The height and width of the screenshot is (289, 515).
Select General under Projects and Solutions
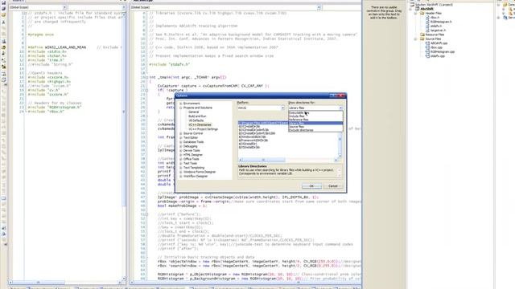pos(193,112)
